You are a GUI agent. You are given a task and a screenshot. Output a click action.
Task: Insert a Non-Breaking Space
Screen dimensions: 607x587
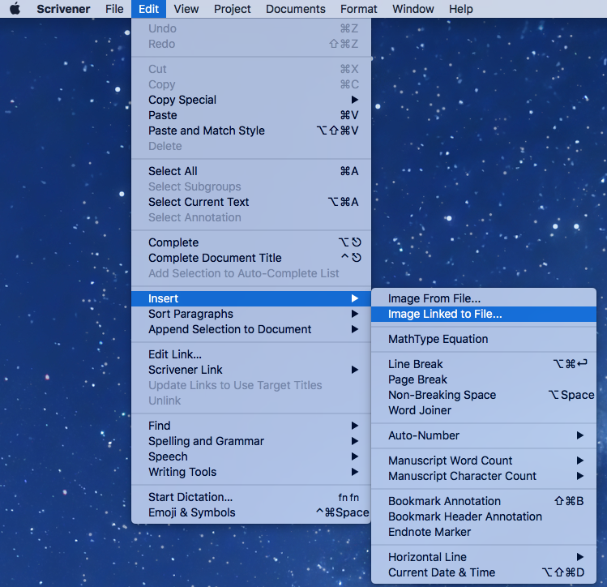pos(484,395)
